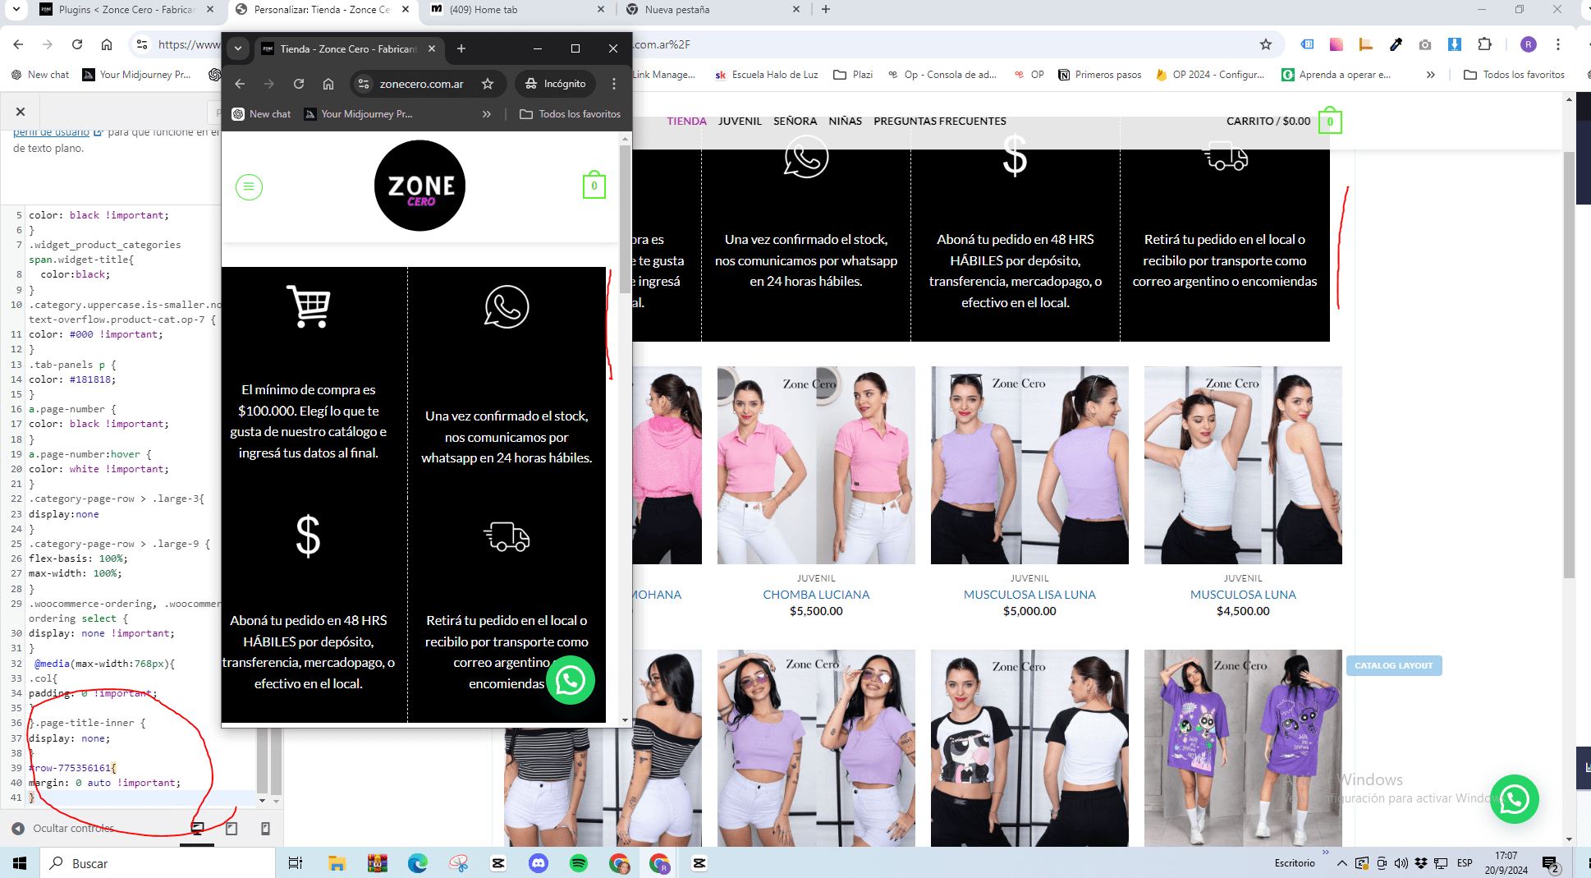Go to home in the incognito window toolbar
This screenshot has height=878, width=1591.
pyautogui.click(x=328, y=84)
